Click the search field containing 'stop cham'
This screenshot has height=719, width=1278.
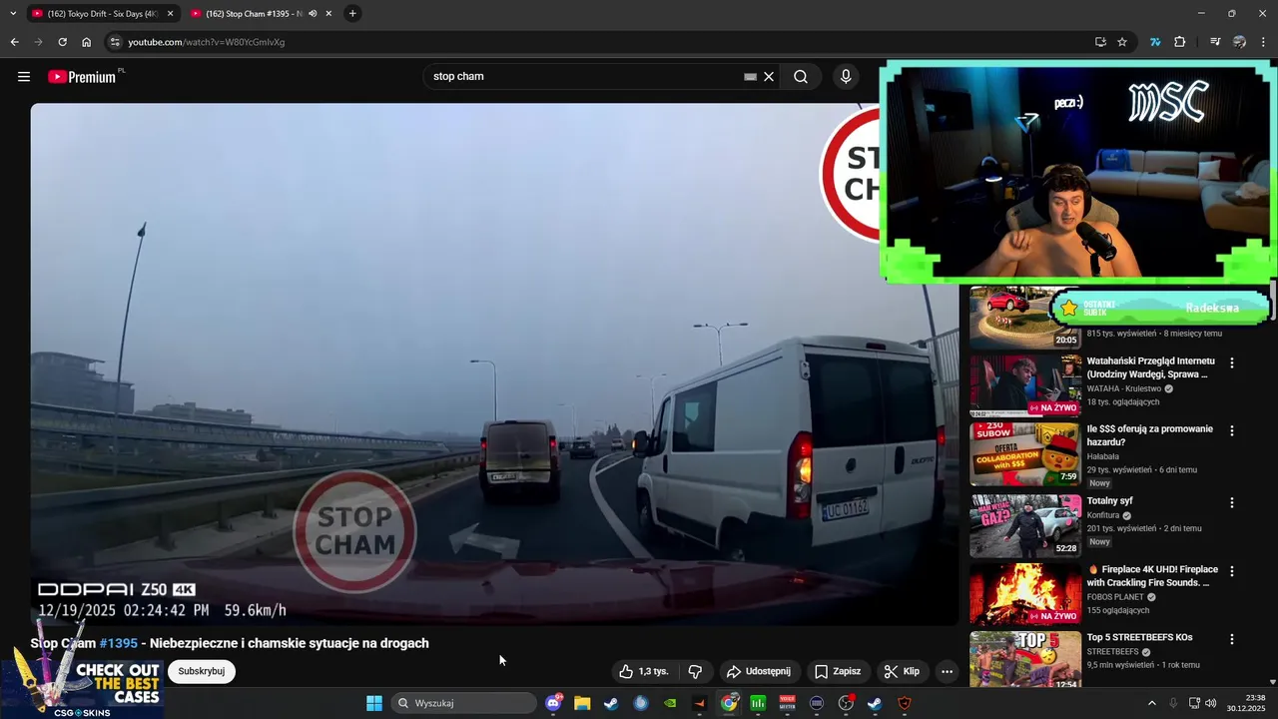coord(584,77)
